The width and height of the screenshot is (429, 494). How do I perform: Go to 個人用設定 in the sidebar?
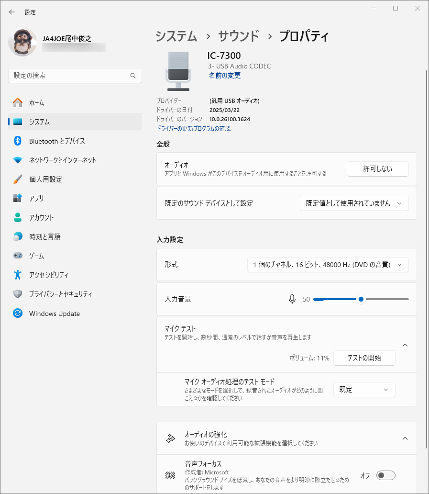coord(75,179)
